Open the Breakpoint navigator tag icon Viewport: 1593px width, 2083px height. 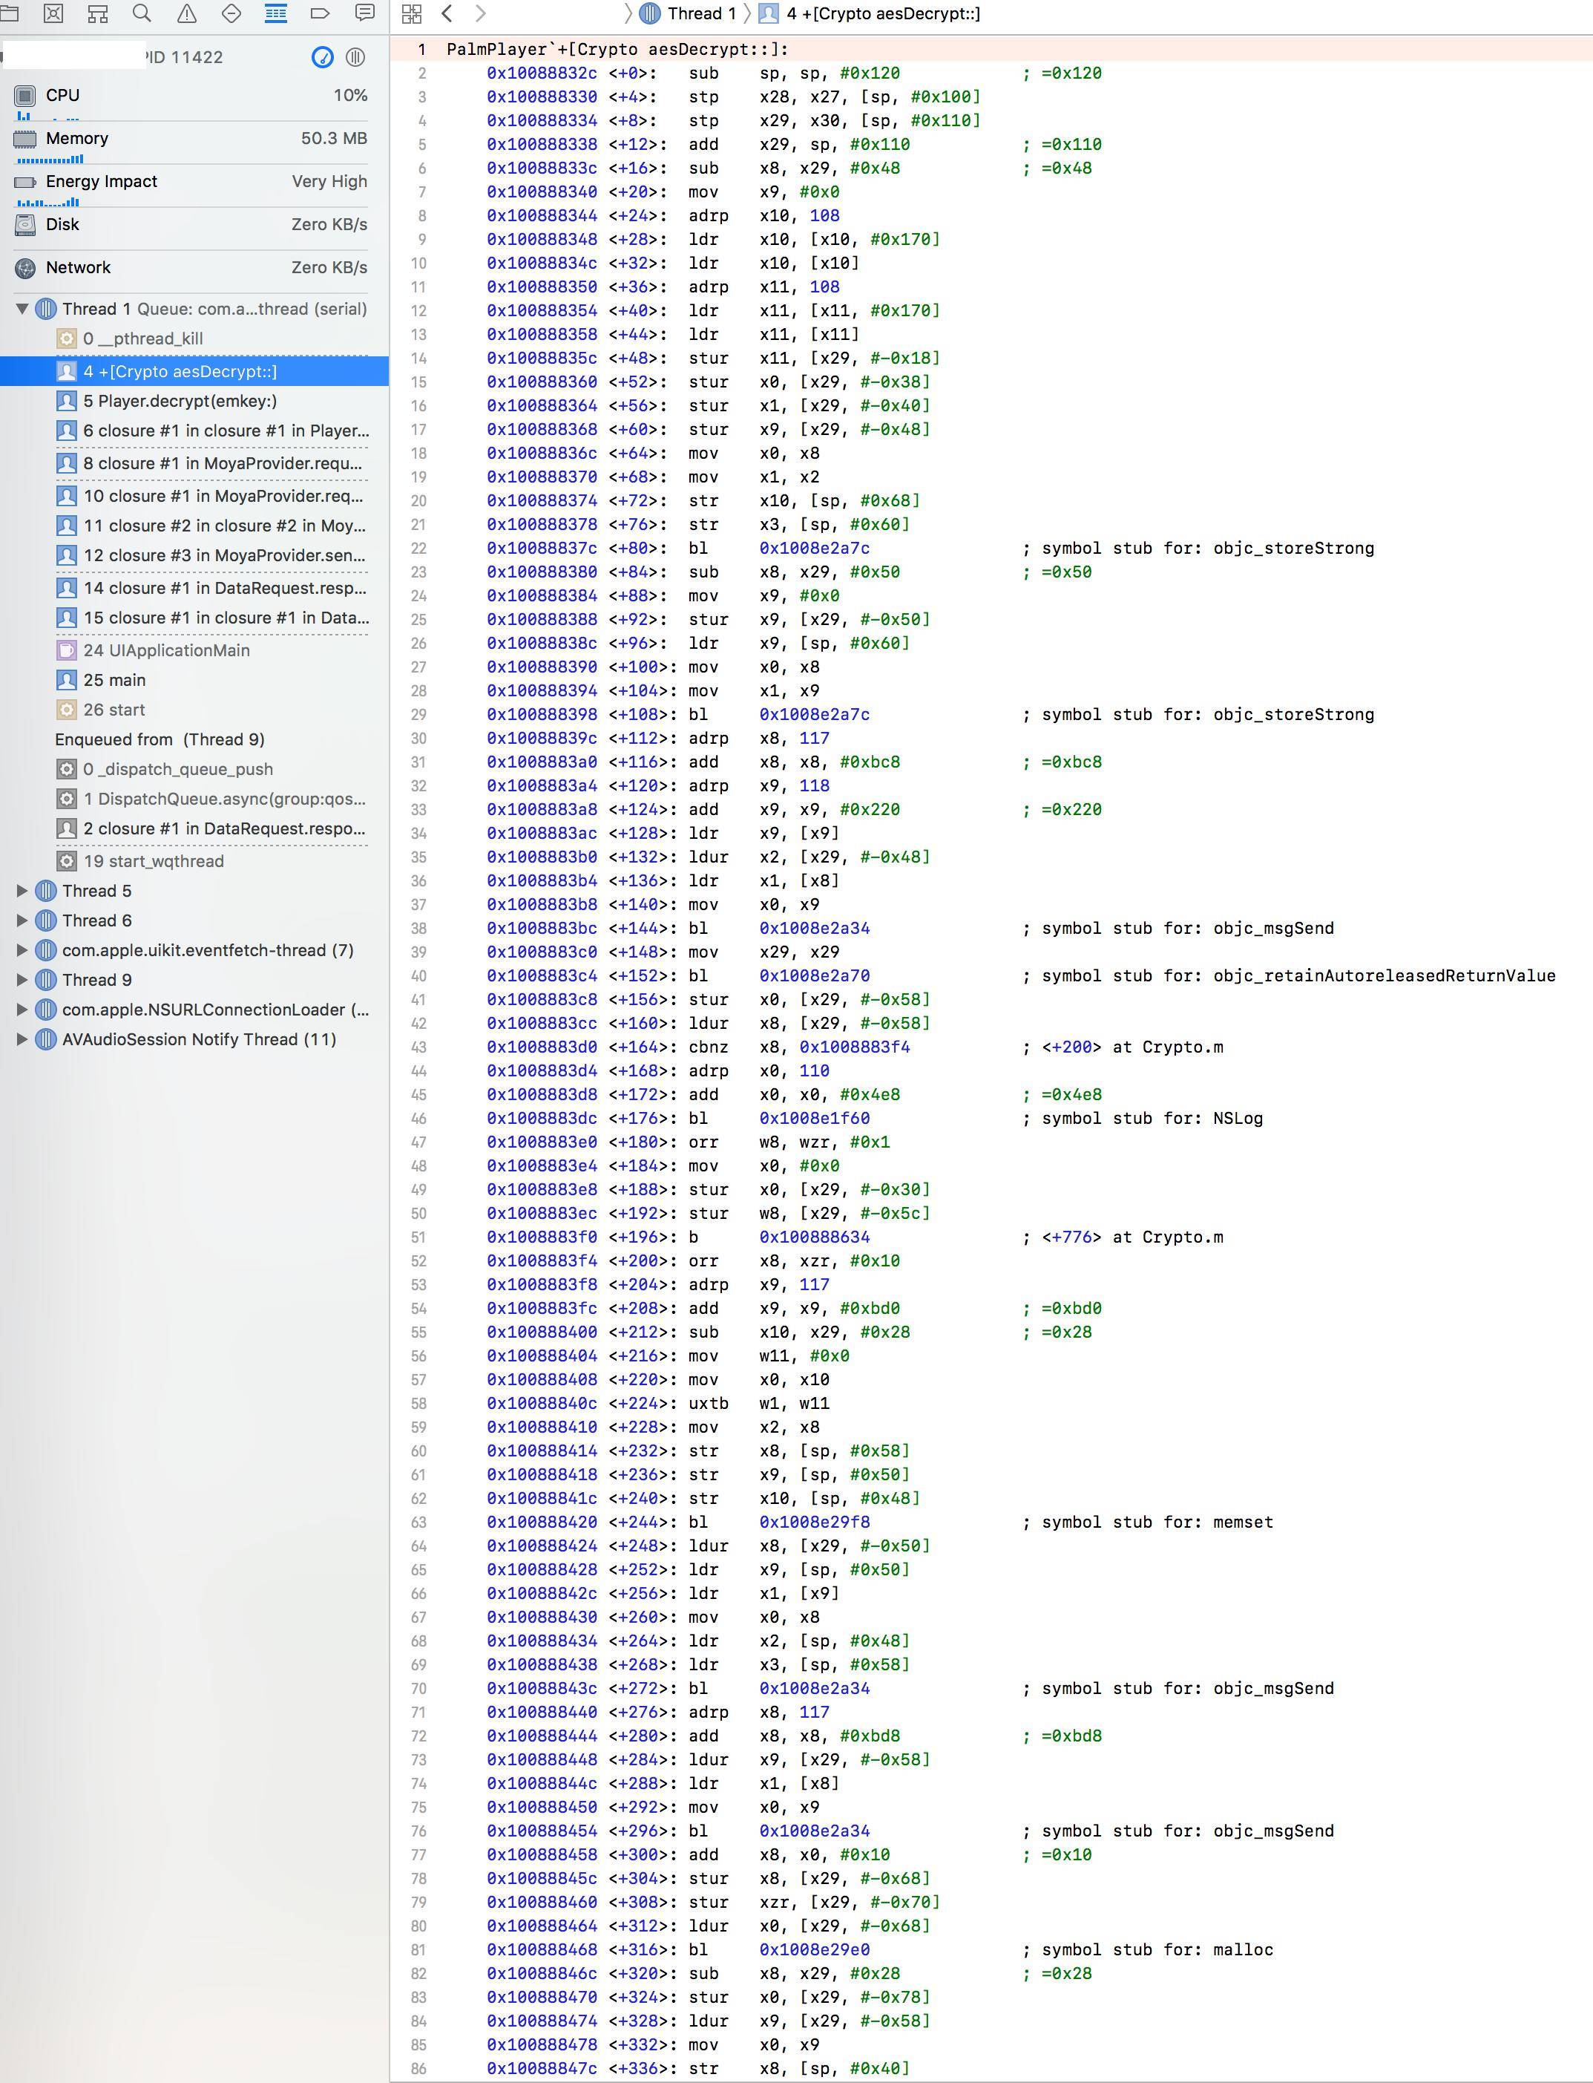tap(321, 13)
